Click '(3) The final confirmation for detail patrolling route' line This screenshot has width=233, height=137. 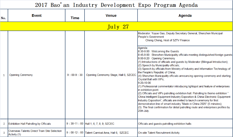click(184, 109)
